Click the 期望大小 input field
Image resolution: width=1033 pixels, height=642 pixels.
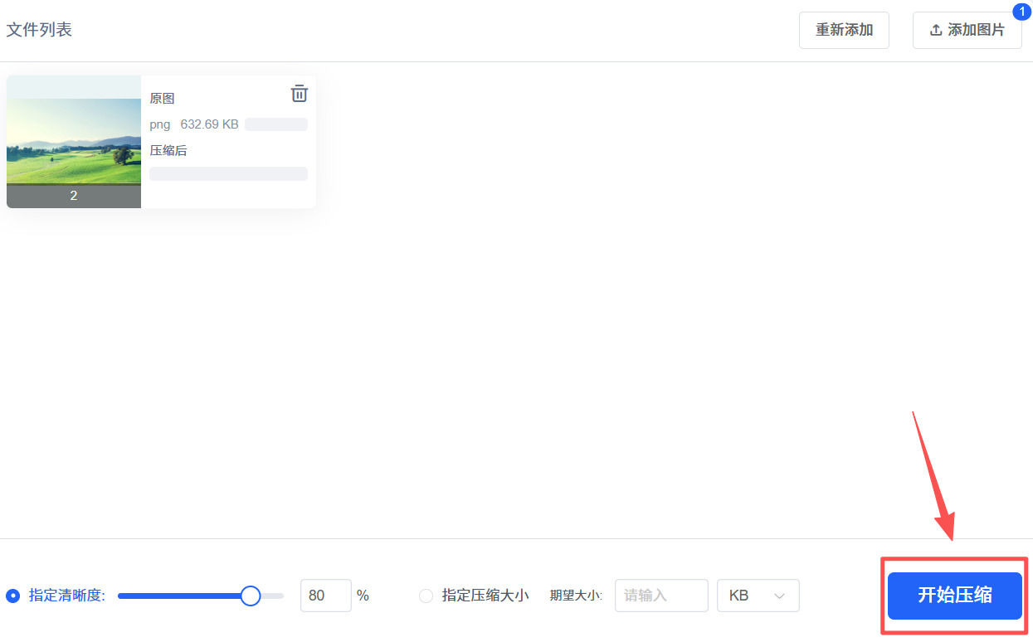point(661,596)
